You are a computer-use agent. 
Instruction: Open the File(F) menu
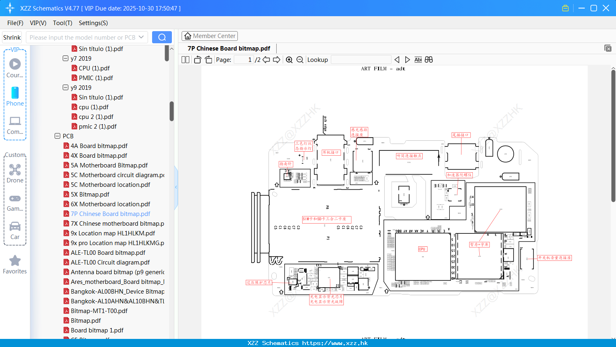pos(15,23)
